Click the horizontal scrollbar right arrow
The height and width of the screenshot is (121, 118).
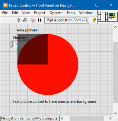coord(110,118)
